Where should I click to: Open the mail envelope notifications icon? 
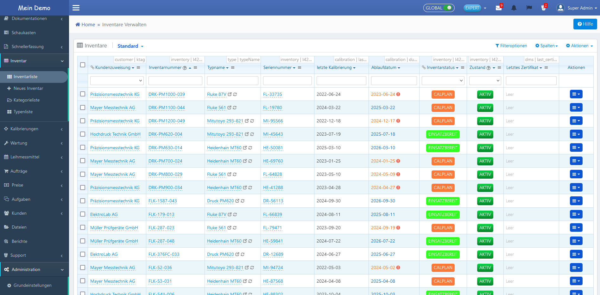[498, 8]
